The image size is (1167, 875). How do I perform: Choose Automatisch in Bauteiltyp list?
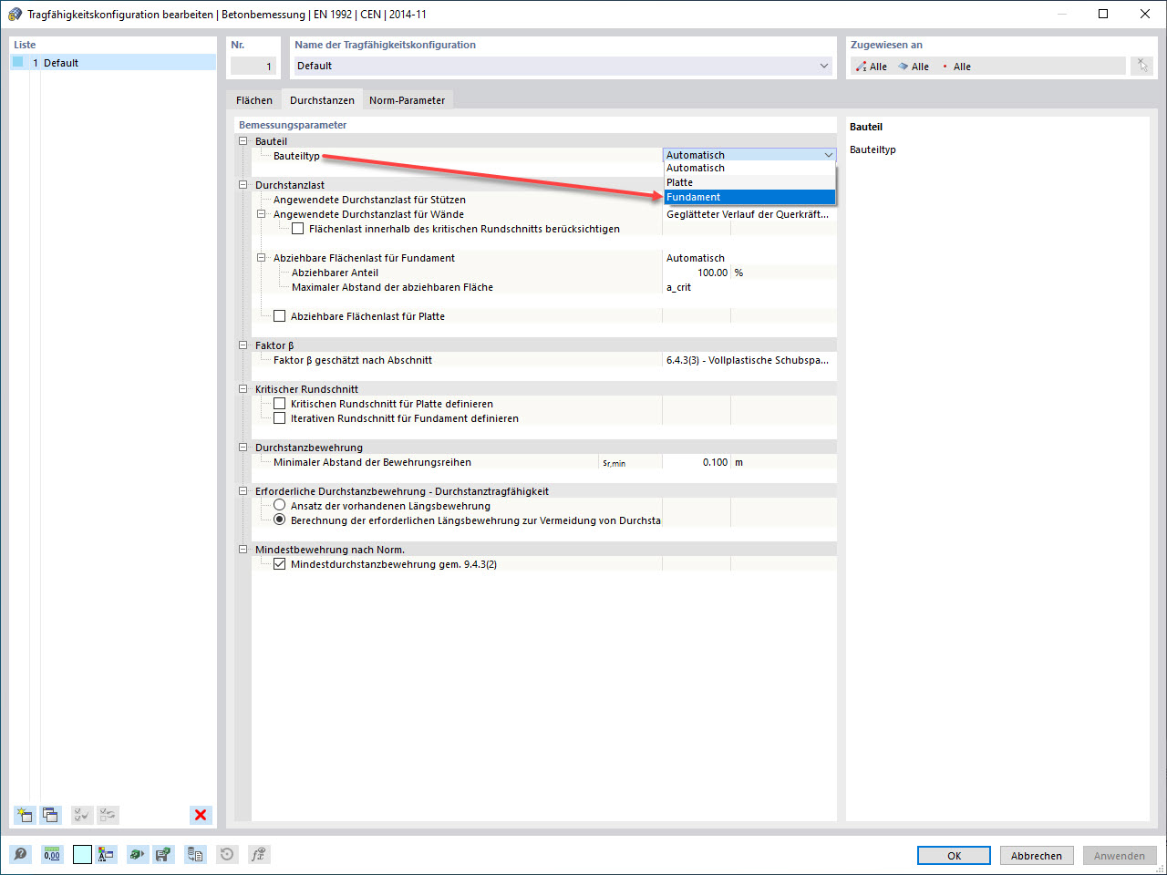coord(749,168)
